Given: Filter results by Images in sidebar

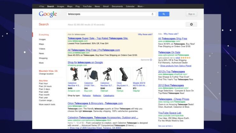Looking at the screenshot, I should 42,39.
